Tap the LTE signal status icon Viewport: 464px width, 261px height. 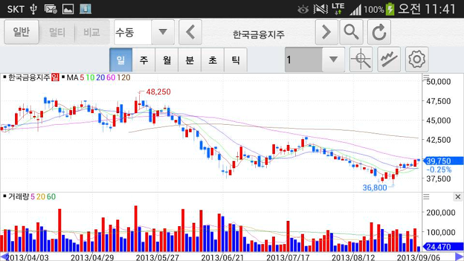click(338, 9)
